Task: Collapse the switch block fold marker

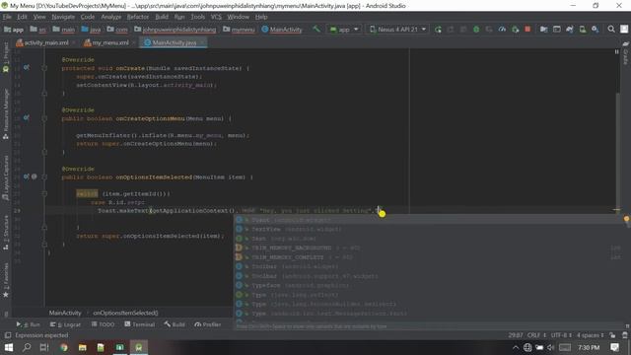Action: [x=44, y=193]
